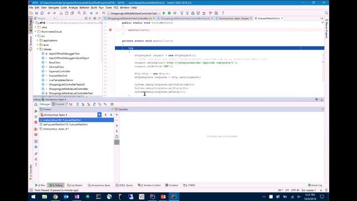The height and width of the screenshot is (201, 357).
Task: Click Git: master branch in status bar
Action: coord(308,190)
